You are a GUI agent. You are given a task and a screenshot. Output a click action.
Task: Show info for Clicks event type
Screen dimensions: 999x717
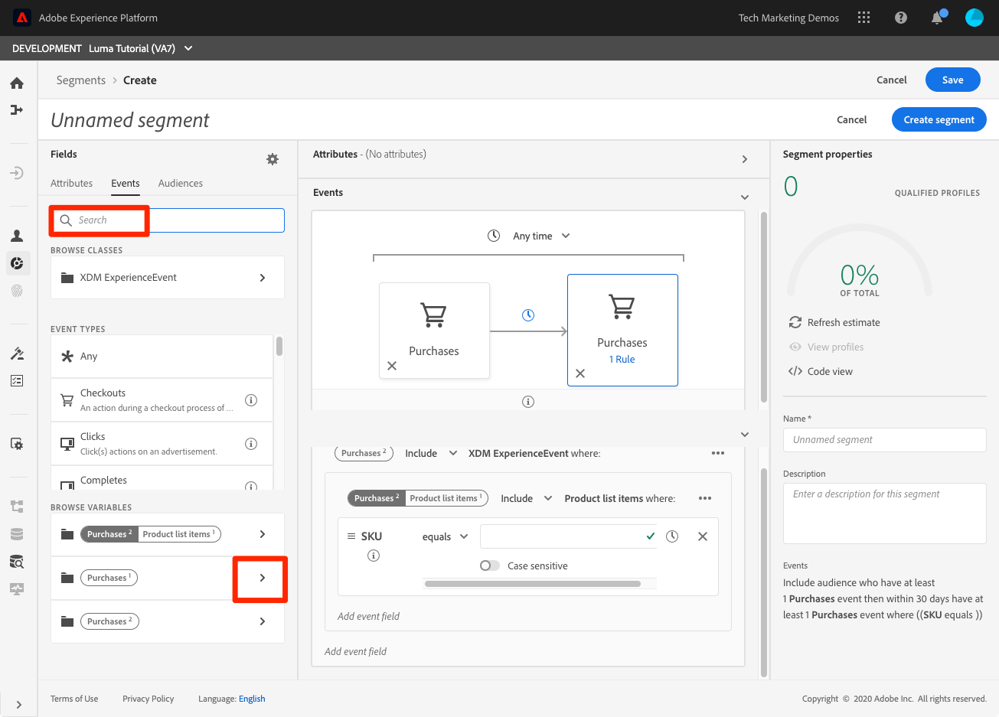point(251,444)
